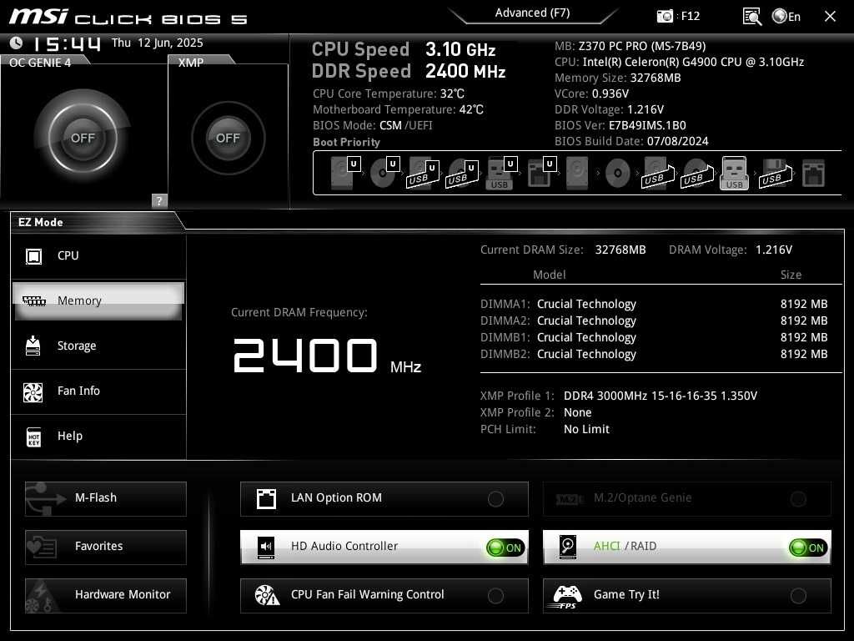
Task: Toggle the AHCI / RAID switch
Action: click(x=687, y=547)
